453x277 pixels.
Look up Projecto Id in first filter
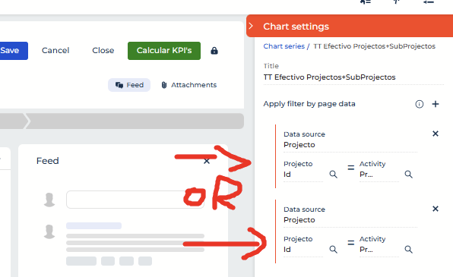(x=333, y=175)
